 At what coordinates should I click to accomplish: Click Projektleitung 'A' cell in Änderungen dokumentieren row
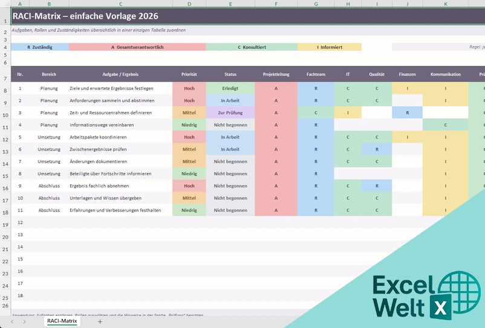pos(276,161)
